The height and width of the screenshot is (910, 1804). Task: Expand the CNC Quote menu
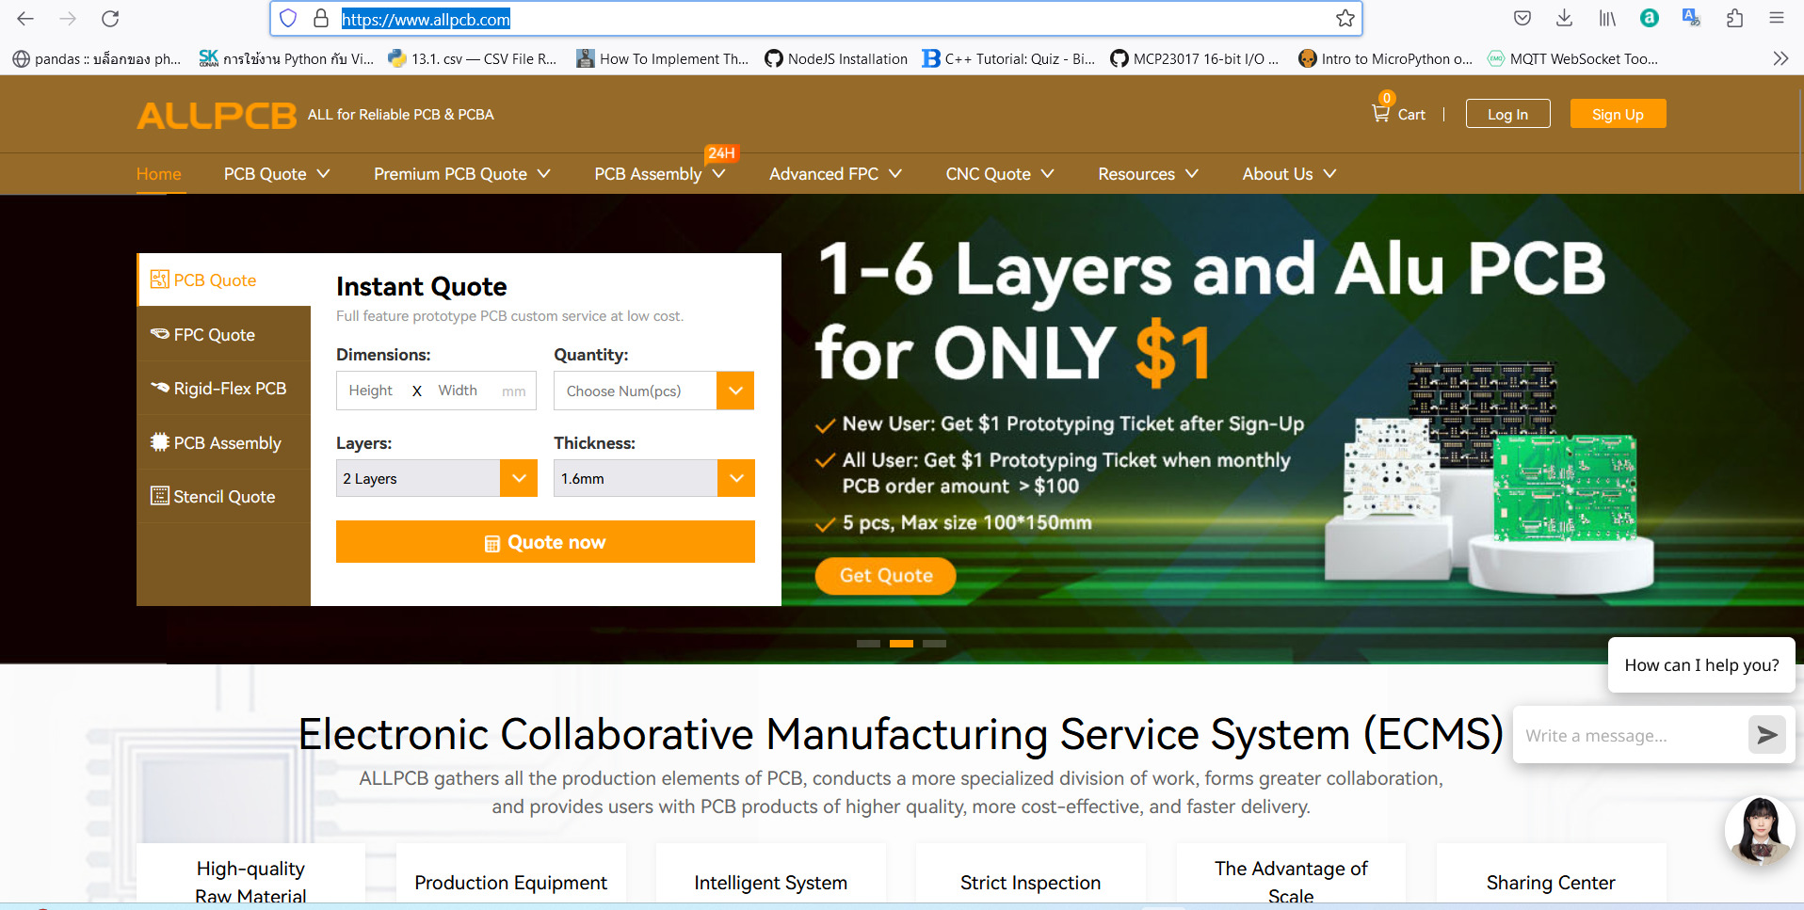point(999,174)
